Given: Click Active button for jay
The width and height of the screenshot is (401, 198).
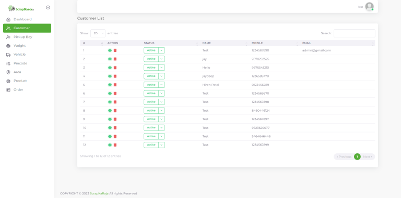Looking at the screenshot, I should click(x=151, y=59).
